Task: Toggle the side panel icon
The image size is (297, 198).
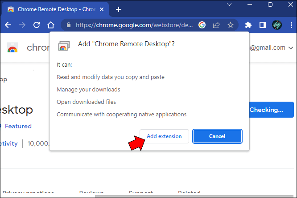Action: pos(263,25)
